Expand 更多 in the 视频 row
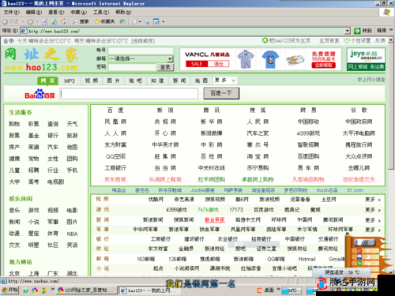Viewport: 395px width, 296px height. [x=373, y=200]
